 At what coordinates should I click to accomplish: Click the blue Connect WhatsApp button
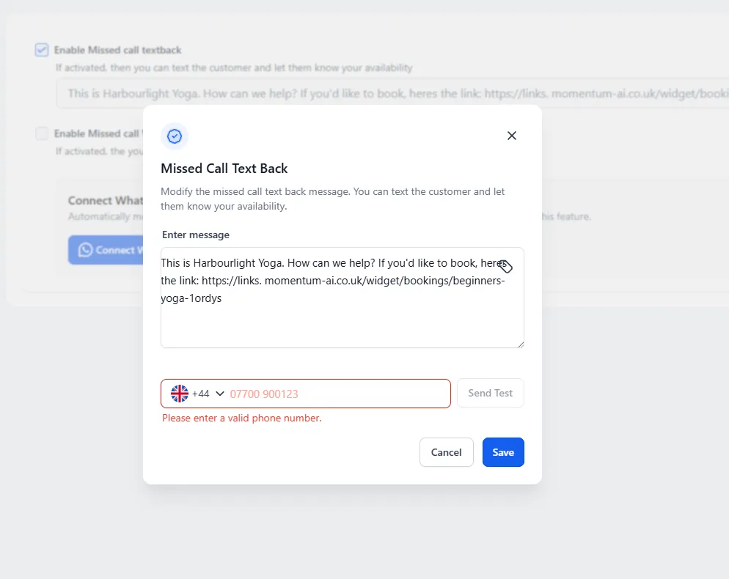pyautogui.click(x=106, y=250)
